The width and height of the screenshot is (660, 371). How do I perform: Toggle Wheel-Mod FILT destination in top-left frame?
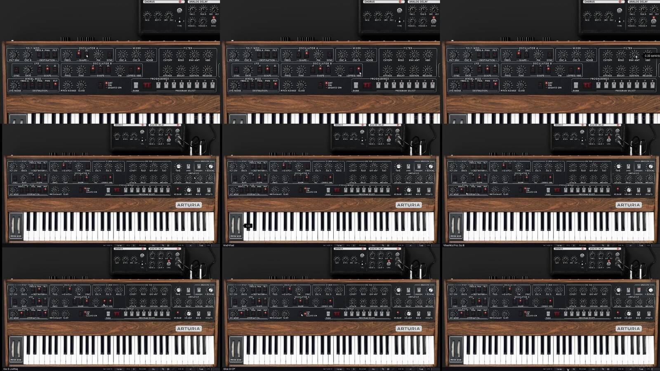pyautogui.click(x=55, y=85)
